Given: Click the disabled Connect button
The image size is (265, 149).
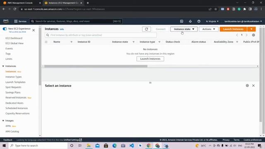Looking at the screenshot, I should (x=161, y=29).
